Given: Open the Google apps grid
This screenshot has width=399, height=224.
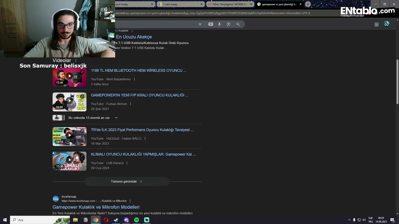Looking at the screenshot, I should [377, 24].
